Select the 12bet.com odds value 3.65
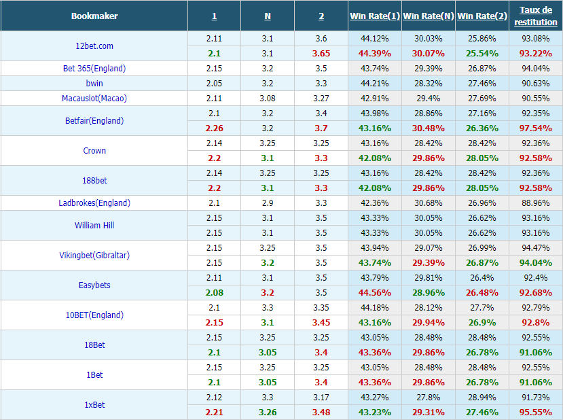Image resolution: width=563 pixels, height=420 pixels. click(x=321, y=54)
